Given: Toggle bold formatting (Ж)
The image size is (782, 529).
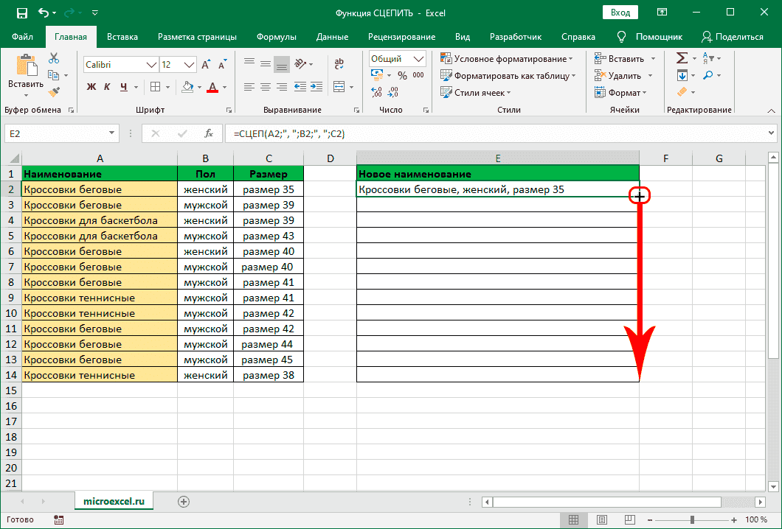Looking at the screenshot, I should [92, 87].
